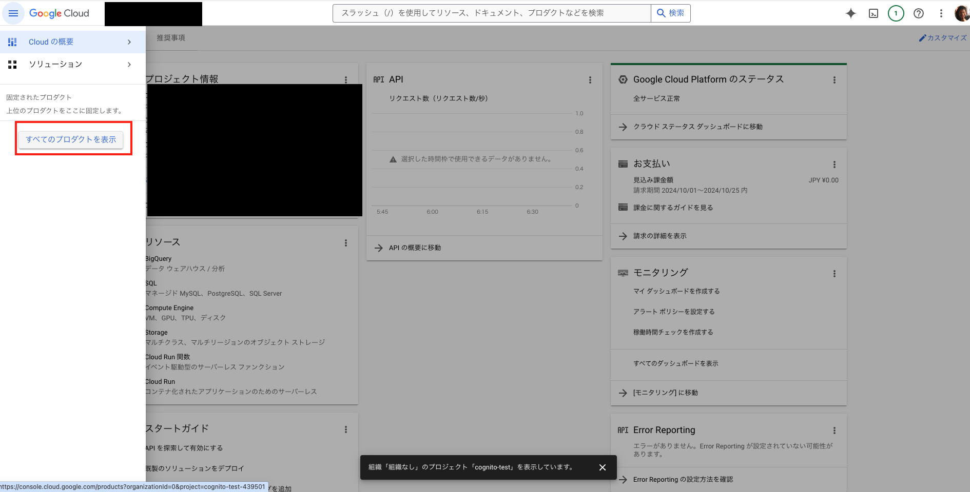Open the main navigation hamburger menu
The width and height of the screenshot is (970, 492).
[x=13, y=13]
